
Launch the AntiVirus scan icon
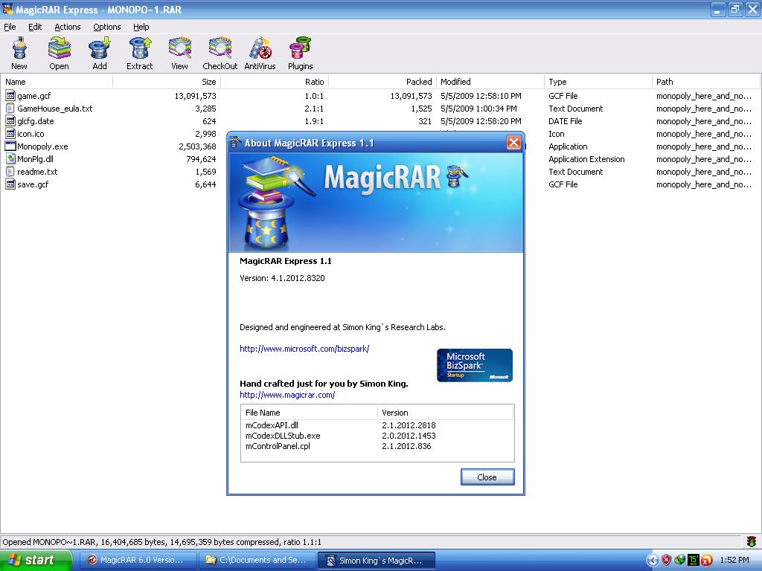pos(260,48)
